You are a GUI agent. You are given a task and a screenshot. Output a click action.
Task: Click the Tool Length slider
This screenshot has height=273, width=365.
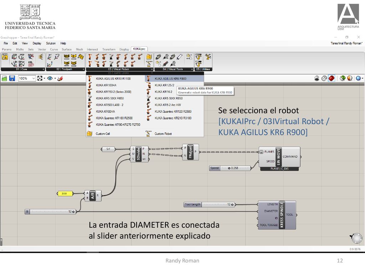click(x=210, y=204)
